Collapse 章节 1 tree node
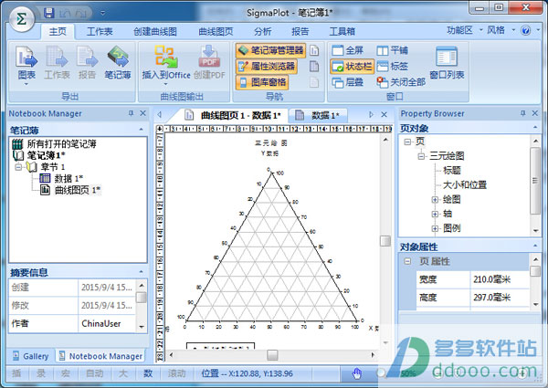 click(x=18, y=167)
